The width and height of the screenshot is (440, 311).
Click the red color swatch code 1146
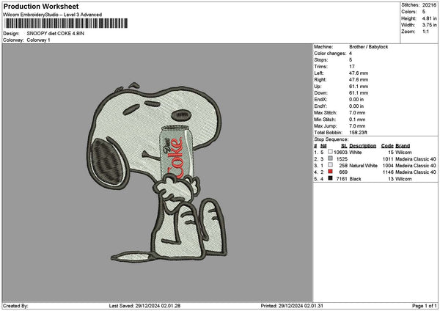click(330, 172)
